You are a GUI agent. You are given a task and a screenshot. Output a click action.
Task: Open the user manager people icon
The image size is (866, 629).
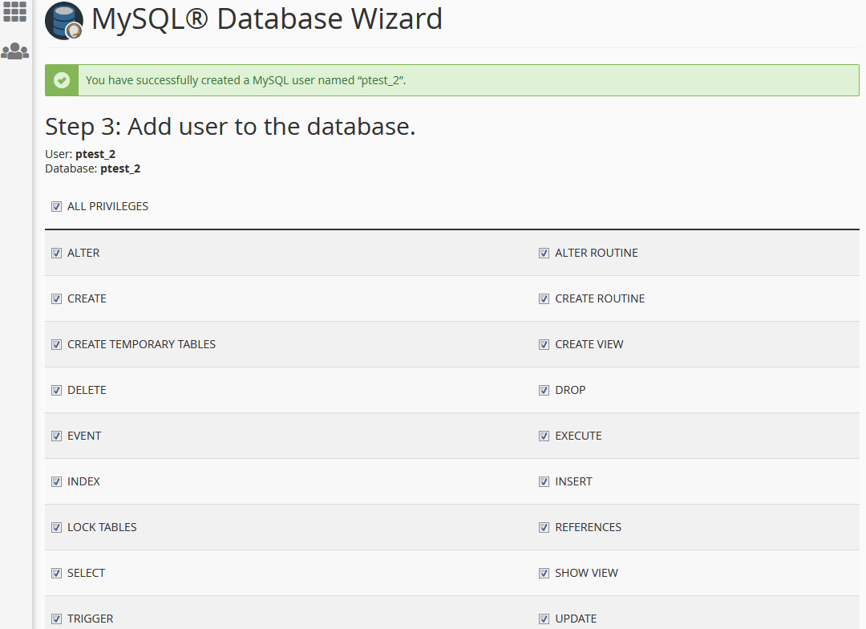point(15,51)
